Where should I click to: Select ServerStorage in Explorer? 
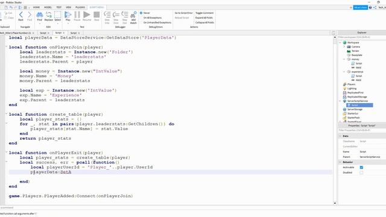[353, 110]
